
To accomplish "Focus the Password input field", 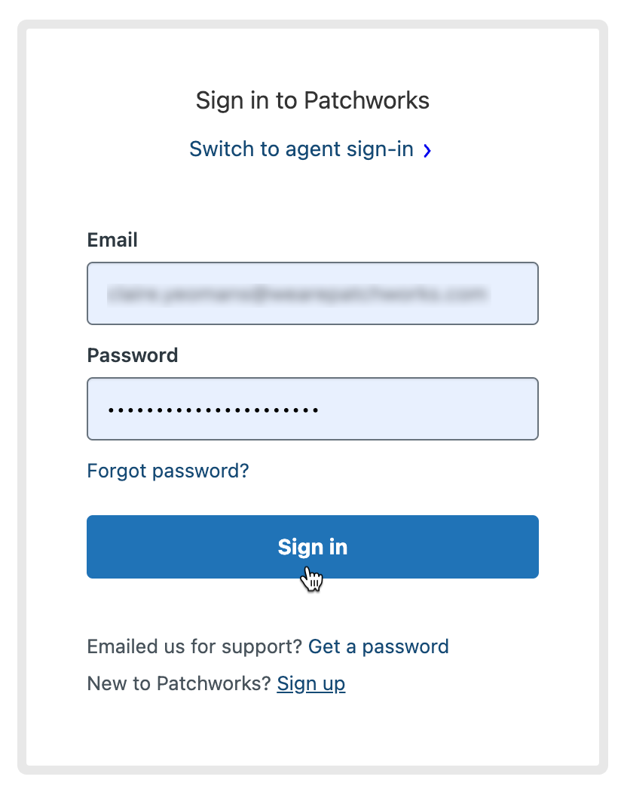I will (x=313, y=409).
